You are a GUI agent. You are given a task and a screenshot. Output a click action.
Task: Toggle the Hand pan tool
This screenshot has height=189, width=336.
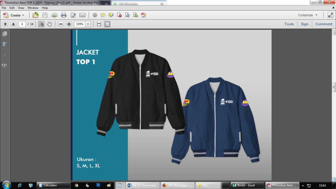coord(49,24)
